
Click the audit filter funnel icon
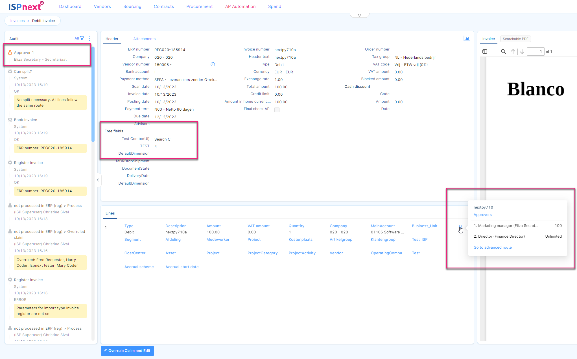[82, 38]
